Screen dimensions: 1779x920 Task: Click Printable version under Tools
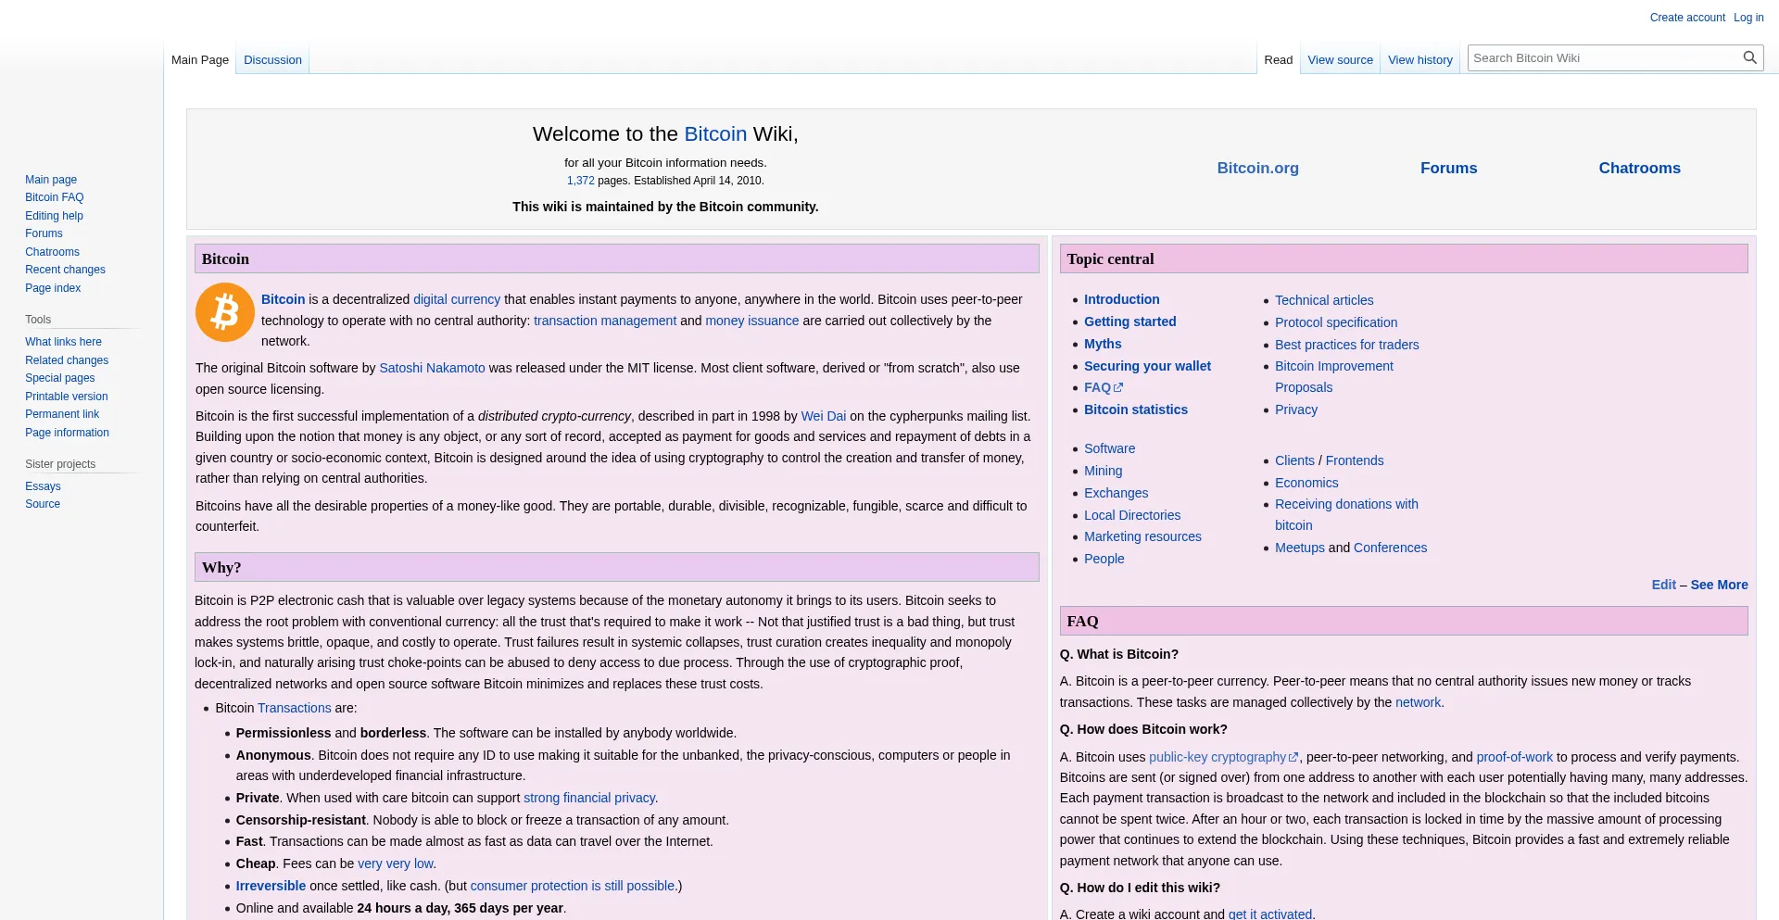(x=66, y=397)
